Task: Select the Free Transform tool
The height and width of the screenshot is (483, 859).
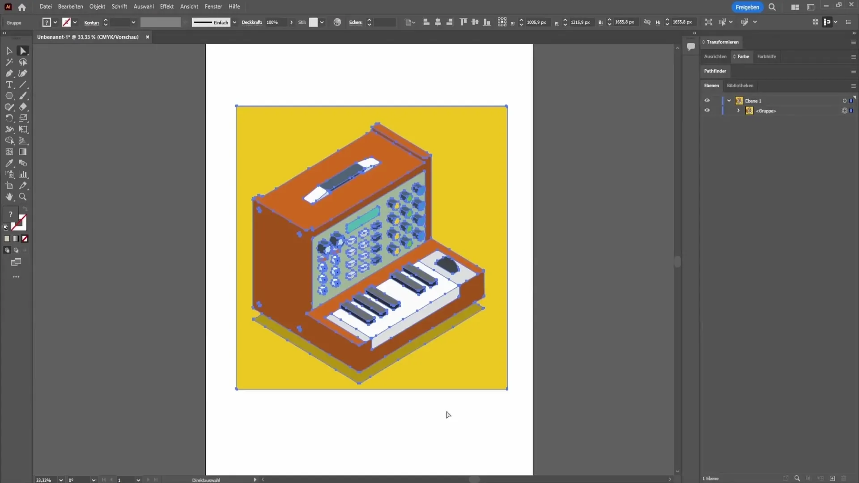Action: click(23, 129)
